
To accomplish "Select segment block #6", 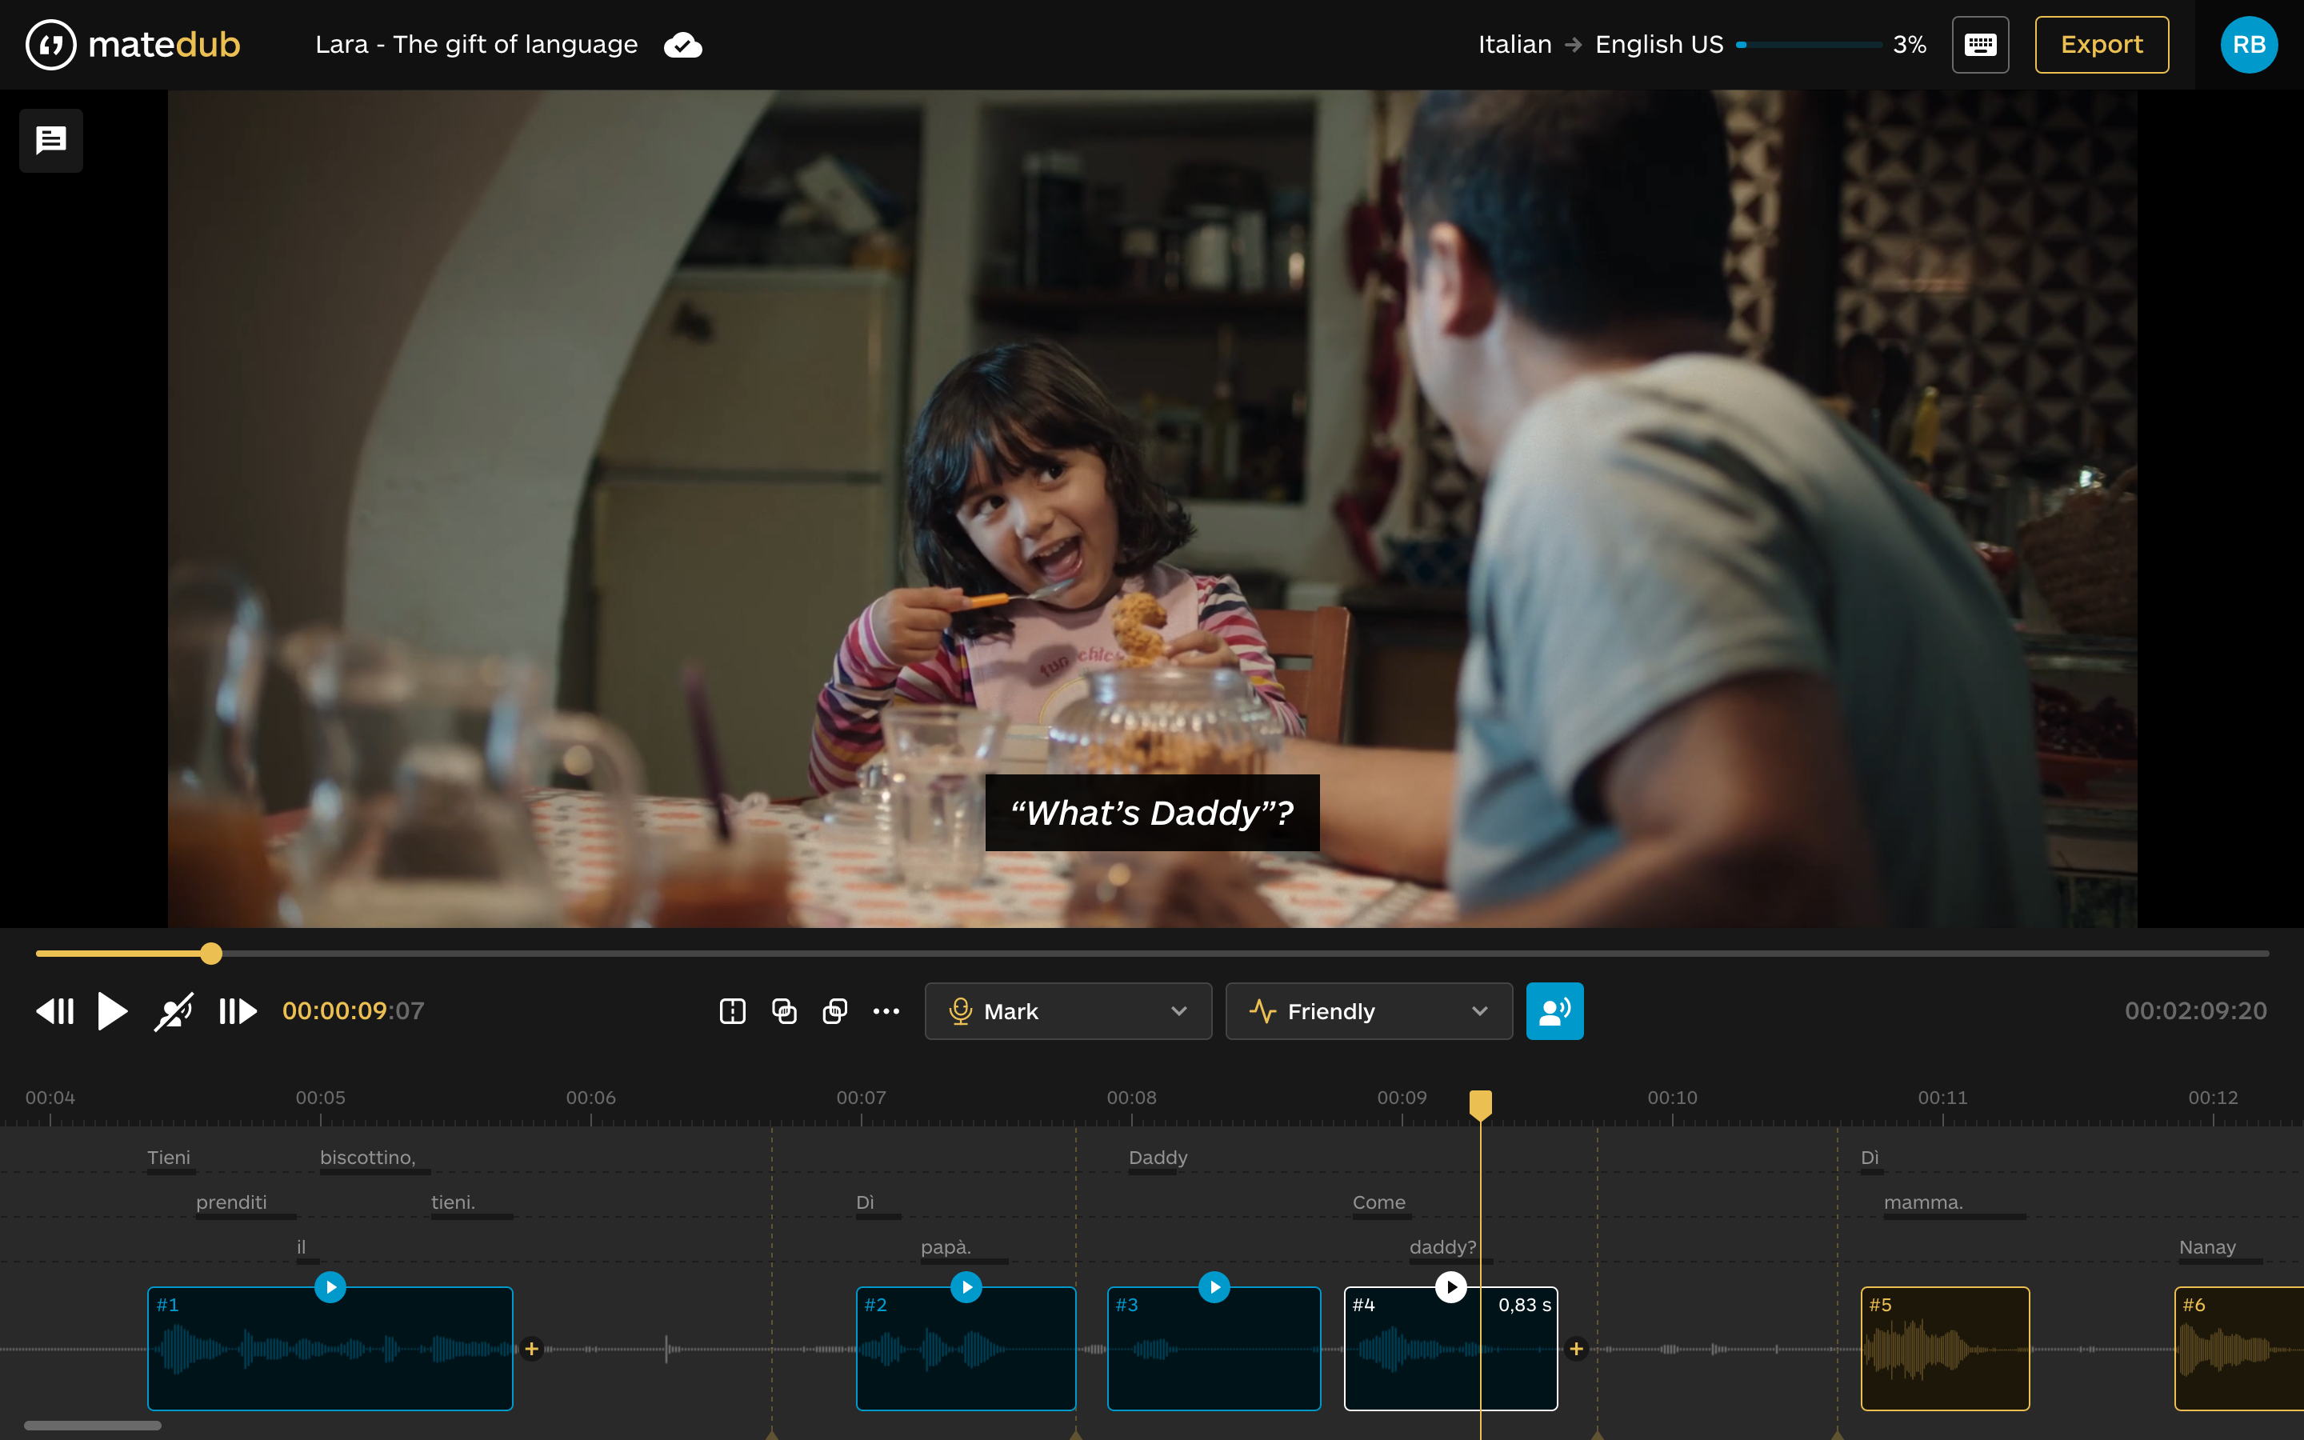I will pyautogui.click(x=2239, y=1349).
